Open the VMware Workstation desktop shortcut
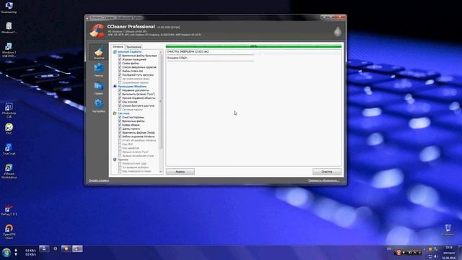 [9, 171]
